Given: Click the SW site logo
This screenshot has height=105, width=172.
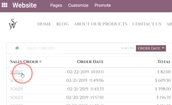Looking at the screenshot, I should tap(13, 24).
